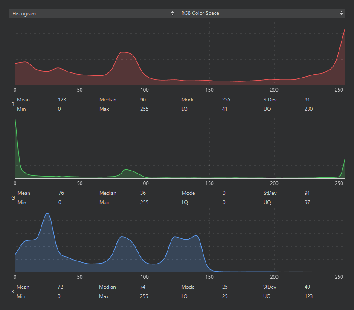Click the green channel histogram graph

coord(180,147)
